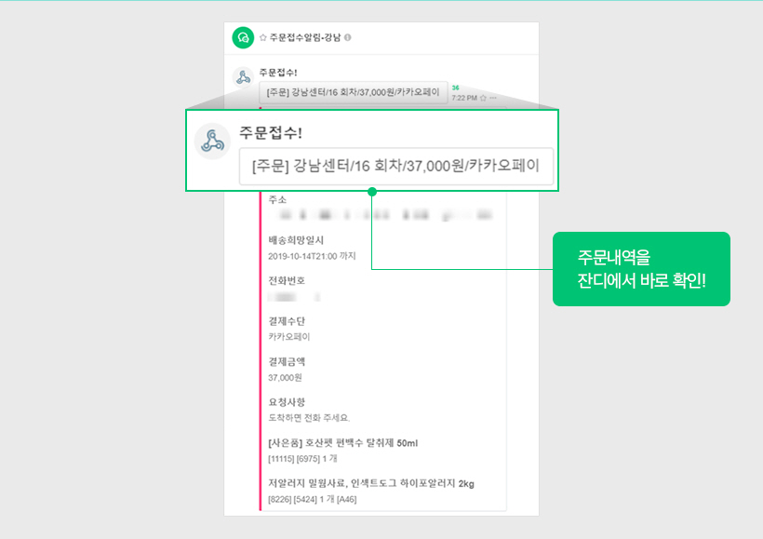Open more options on the 7:22 PM message
763x539 pixels.
tap(493, 98)
